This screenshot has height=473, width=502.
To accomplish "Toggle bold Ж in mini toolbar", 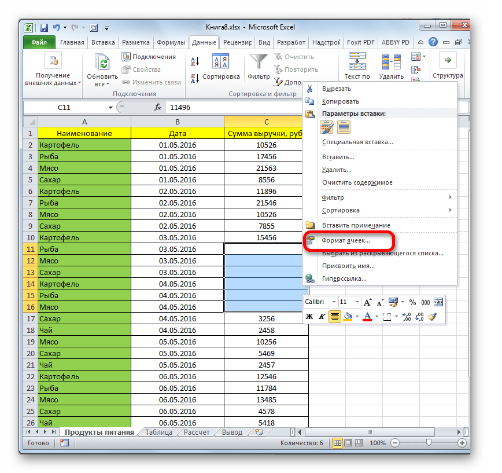I will pyautogui.click(x=309, y=316).
